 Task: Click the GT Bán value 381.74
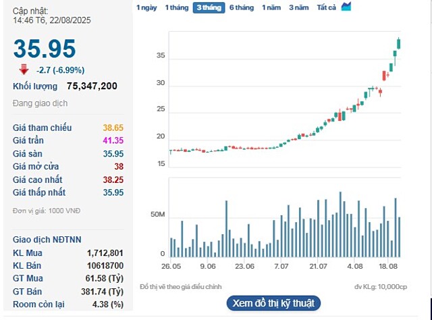click(103, 292)
